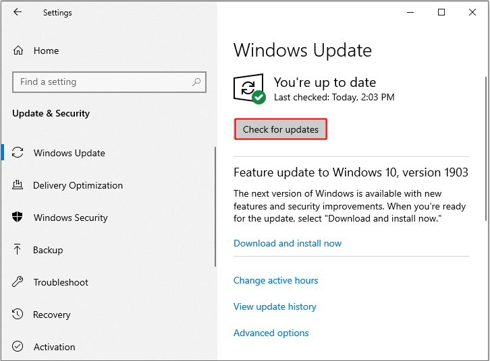The height and width of the screenshot is (361, 490).
Task: Click the Recovery icon in sidebar
Action: [x=18, y=315]
